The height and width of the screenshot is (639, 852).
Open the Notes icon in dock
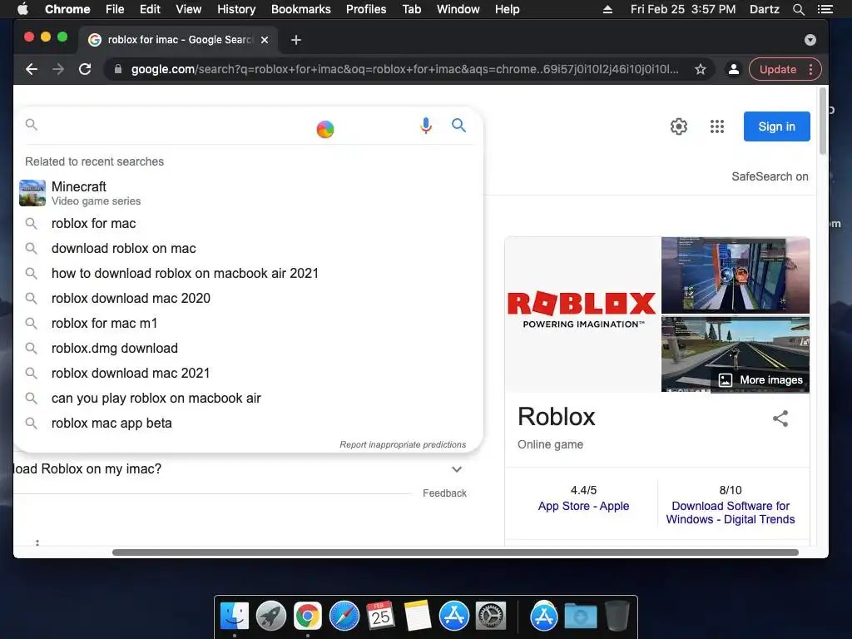click(x=418, y=617)
